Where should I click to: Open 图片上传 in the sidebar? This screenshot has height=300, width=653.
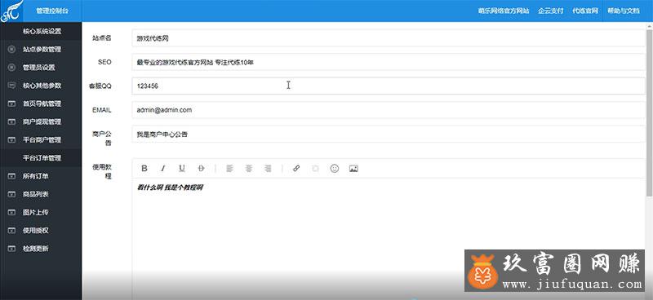41,212
